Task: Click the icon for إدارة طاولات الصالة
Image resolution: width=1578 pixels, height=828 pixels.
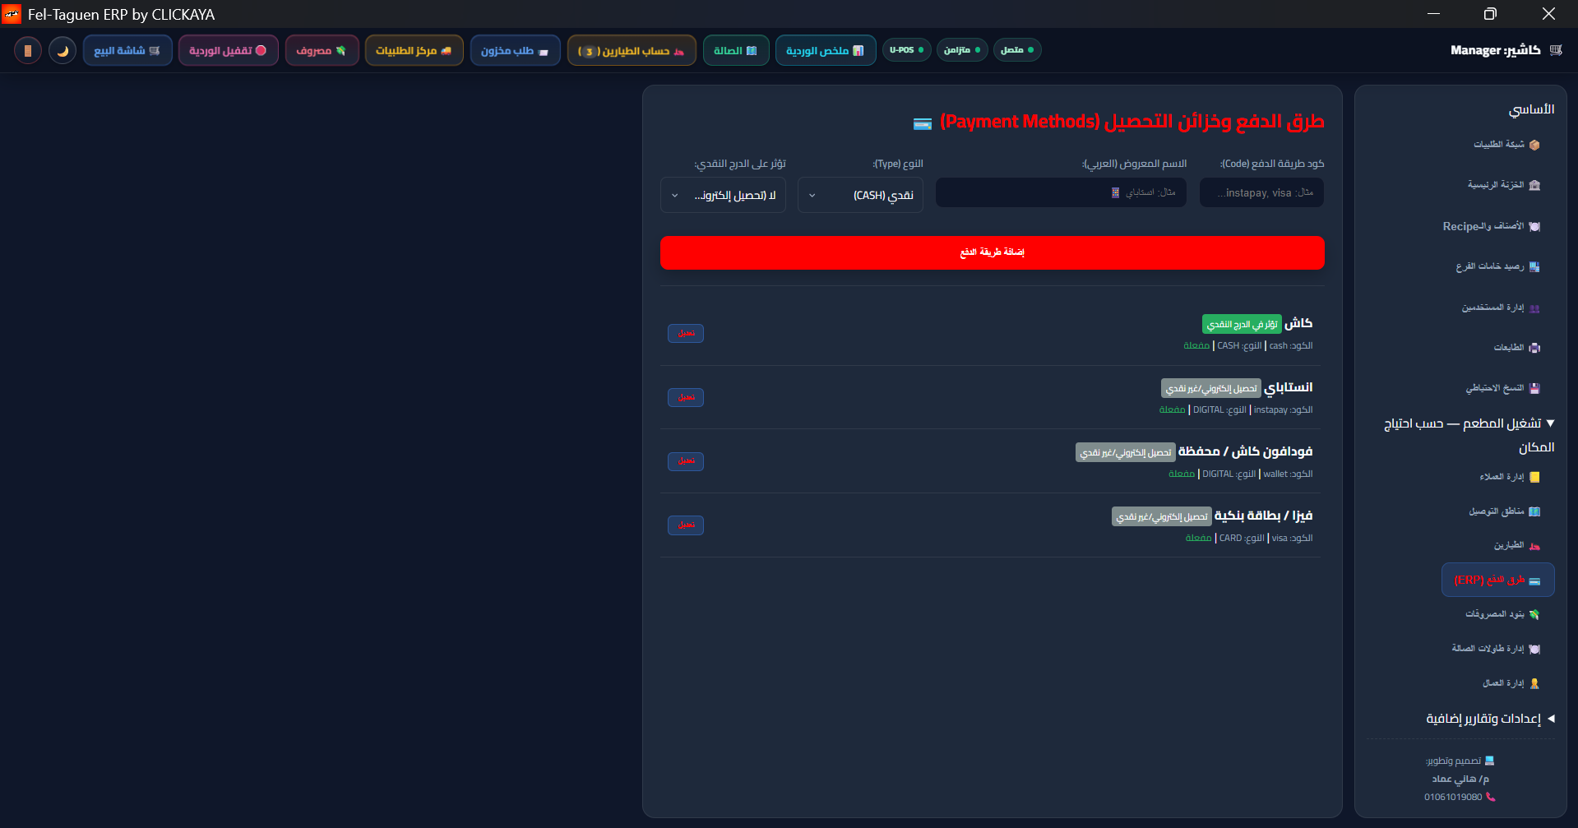Action: (x=1534, y=649)
